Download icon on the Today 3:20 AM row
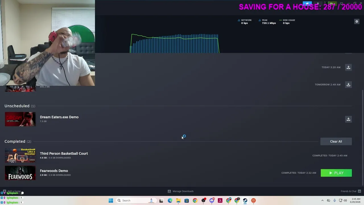 coord(348,67)
